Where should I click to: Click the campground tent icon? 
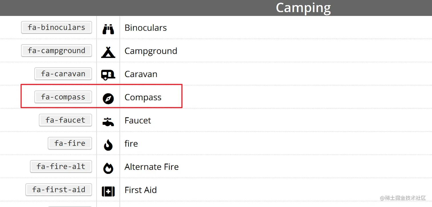[x=108, y=52]
